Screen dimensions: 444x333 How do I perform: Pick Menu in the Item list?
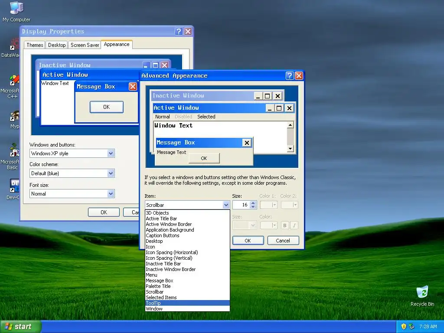pyautogui.click(x=187, y=275)
